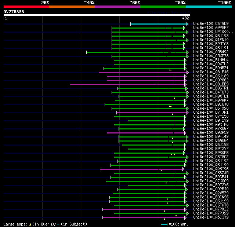The image size is (235, 227).
Task: Click the UniRef100_B9T2Y7 text
Action: [x=211, y=149]
